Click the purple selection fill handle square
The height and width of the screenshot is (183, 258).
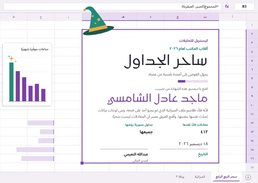[x=82, y=163]
